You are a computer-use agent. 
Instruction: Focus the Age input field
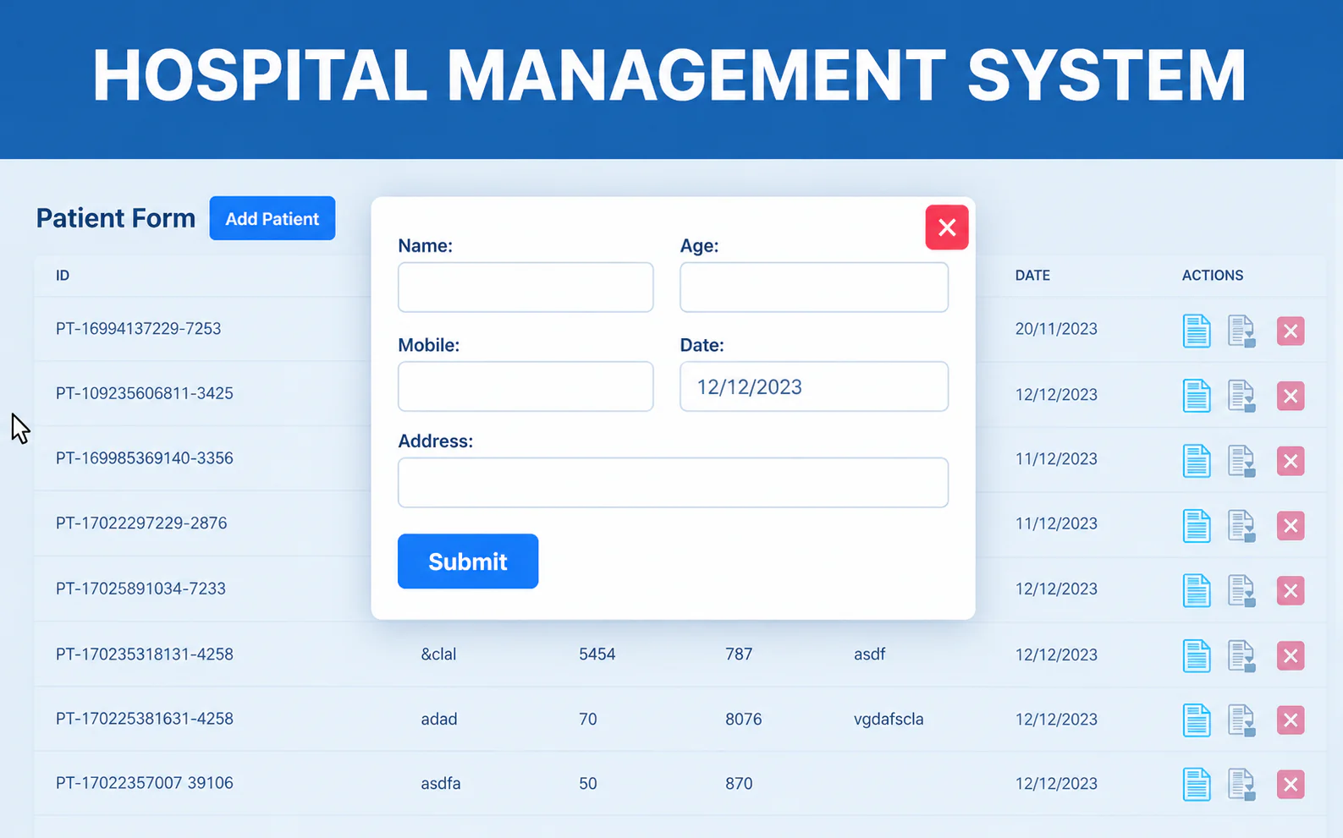click(814, 287)
